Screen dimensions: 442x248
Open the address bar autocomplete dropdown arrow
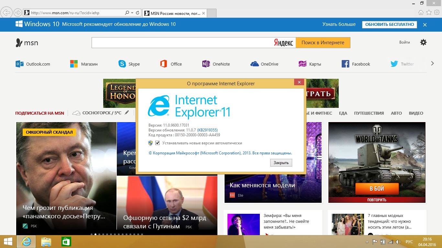click(x=132, y=13)
